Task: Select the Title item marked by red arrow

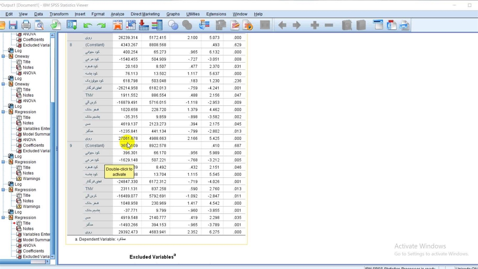Action: pos(27,223)
